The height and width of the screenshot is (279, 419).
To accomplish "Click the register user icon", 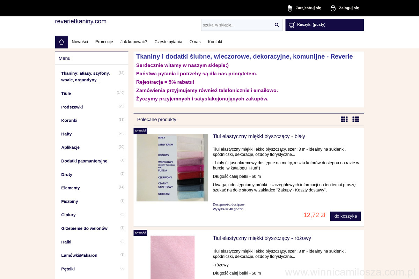I will (x=290, y=8).
